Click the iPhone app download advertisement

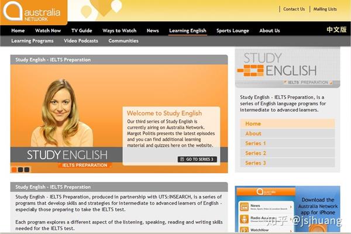(x=287, y=209)
